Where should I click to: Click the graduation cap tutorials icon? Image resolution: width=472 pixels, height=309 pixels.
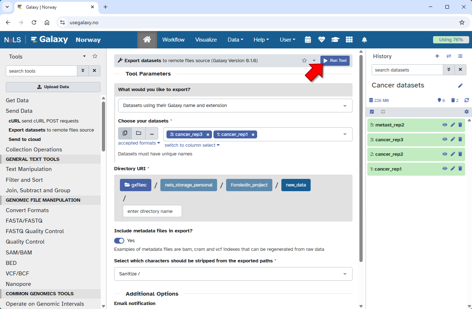[335, 40]
